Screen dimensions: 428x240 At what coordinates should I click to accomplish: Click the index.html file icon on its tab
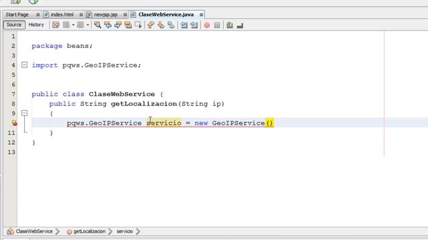pos(46,15)
